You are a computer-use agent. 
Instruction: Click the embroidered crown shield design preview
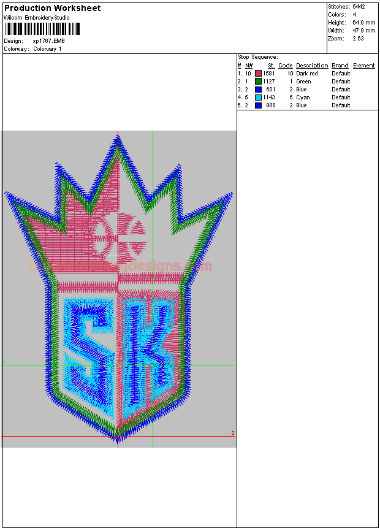point(118,289)
